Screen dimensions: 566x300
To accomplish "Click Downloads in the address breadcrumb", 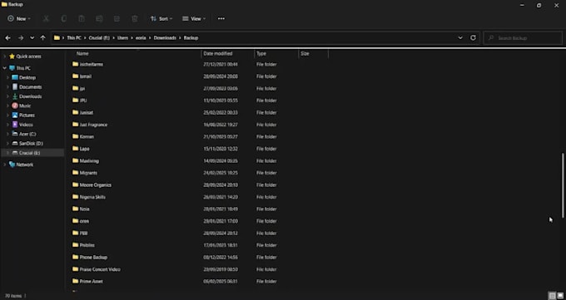I will 165,38.
